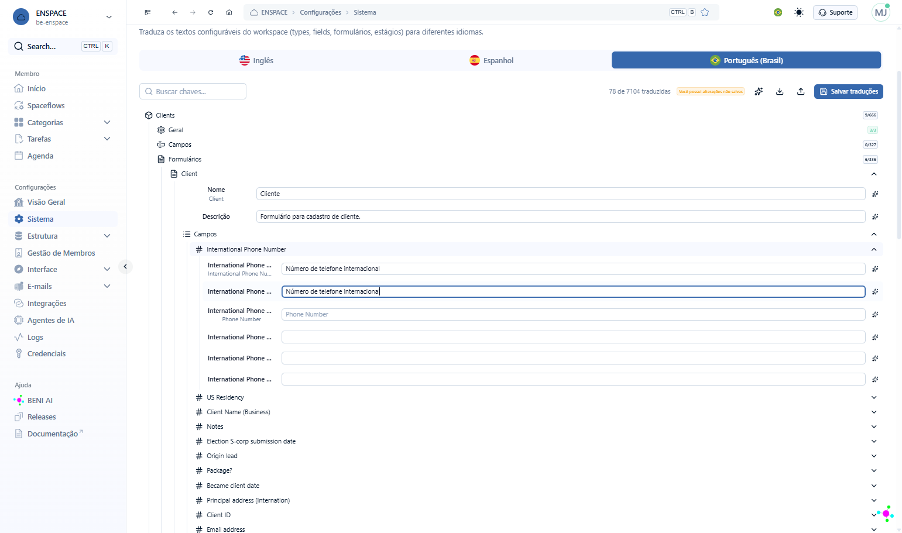
Task: Open Sistema in the settings sidebar
Action: (x=63, y=219)
